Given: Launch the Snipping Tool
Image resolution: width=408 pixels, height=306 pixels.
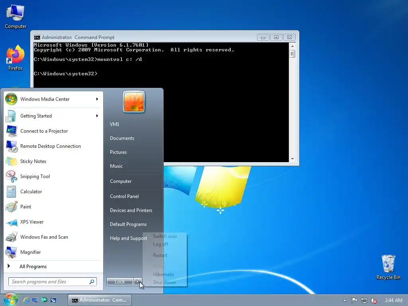Looking at the screenshot, I should coord(53,177).
